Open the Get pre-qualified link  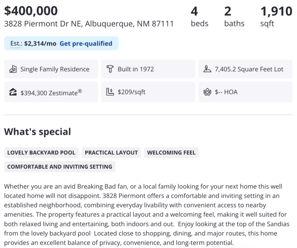coord(86,43)
